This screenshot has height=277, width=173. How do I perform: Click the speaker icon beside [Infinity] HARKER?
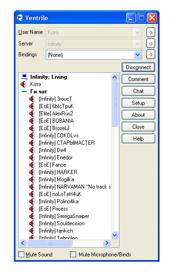click(x=32, y=172)
